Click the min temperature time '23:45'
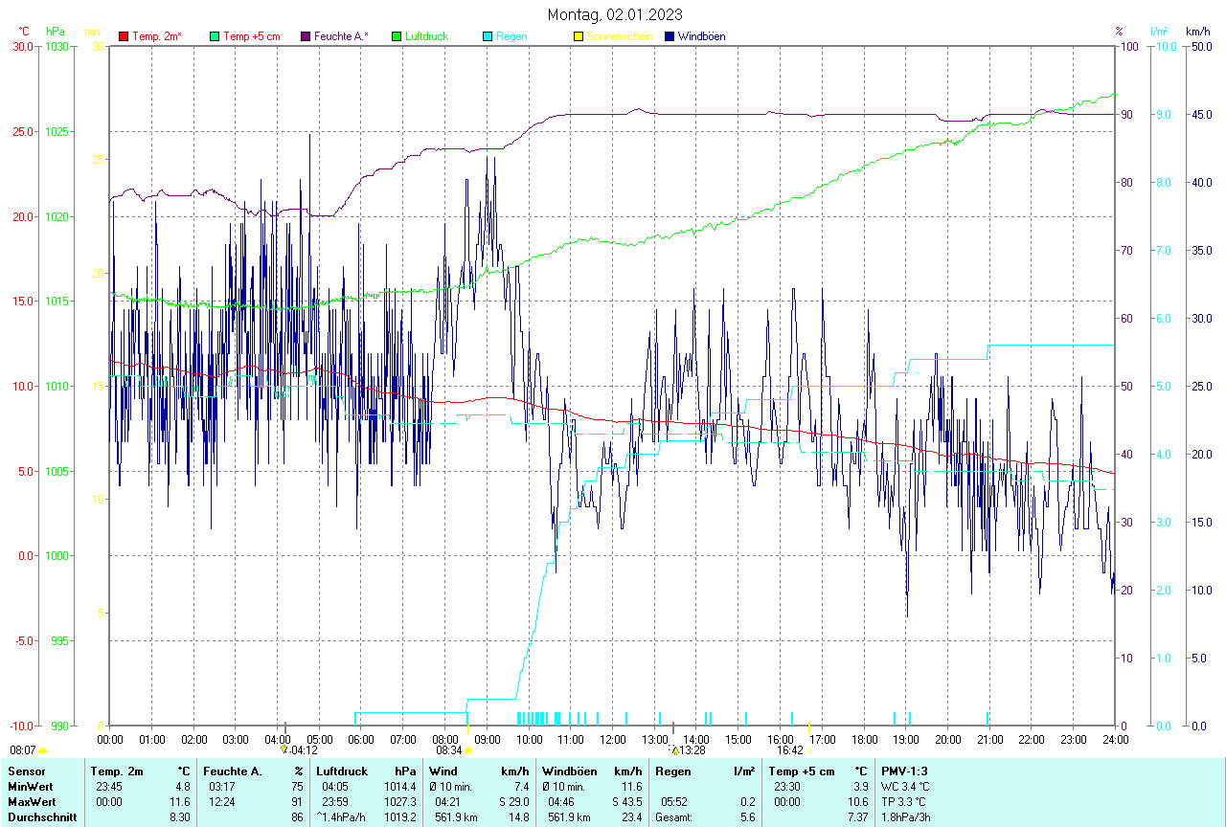This screenshot has height=827, width=1226. 108,786
